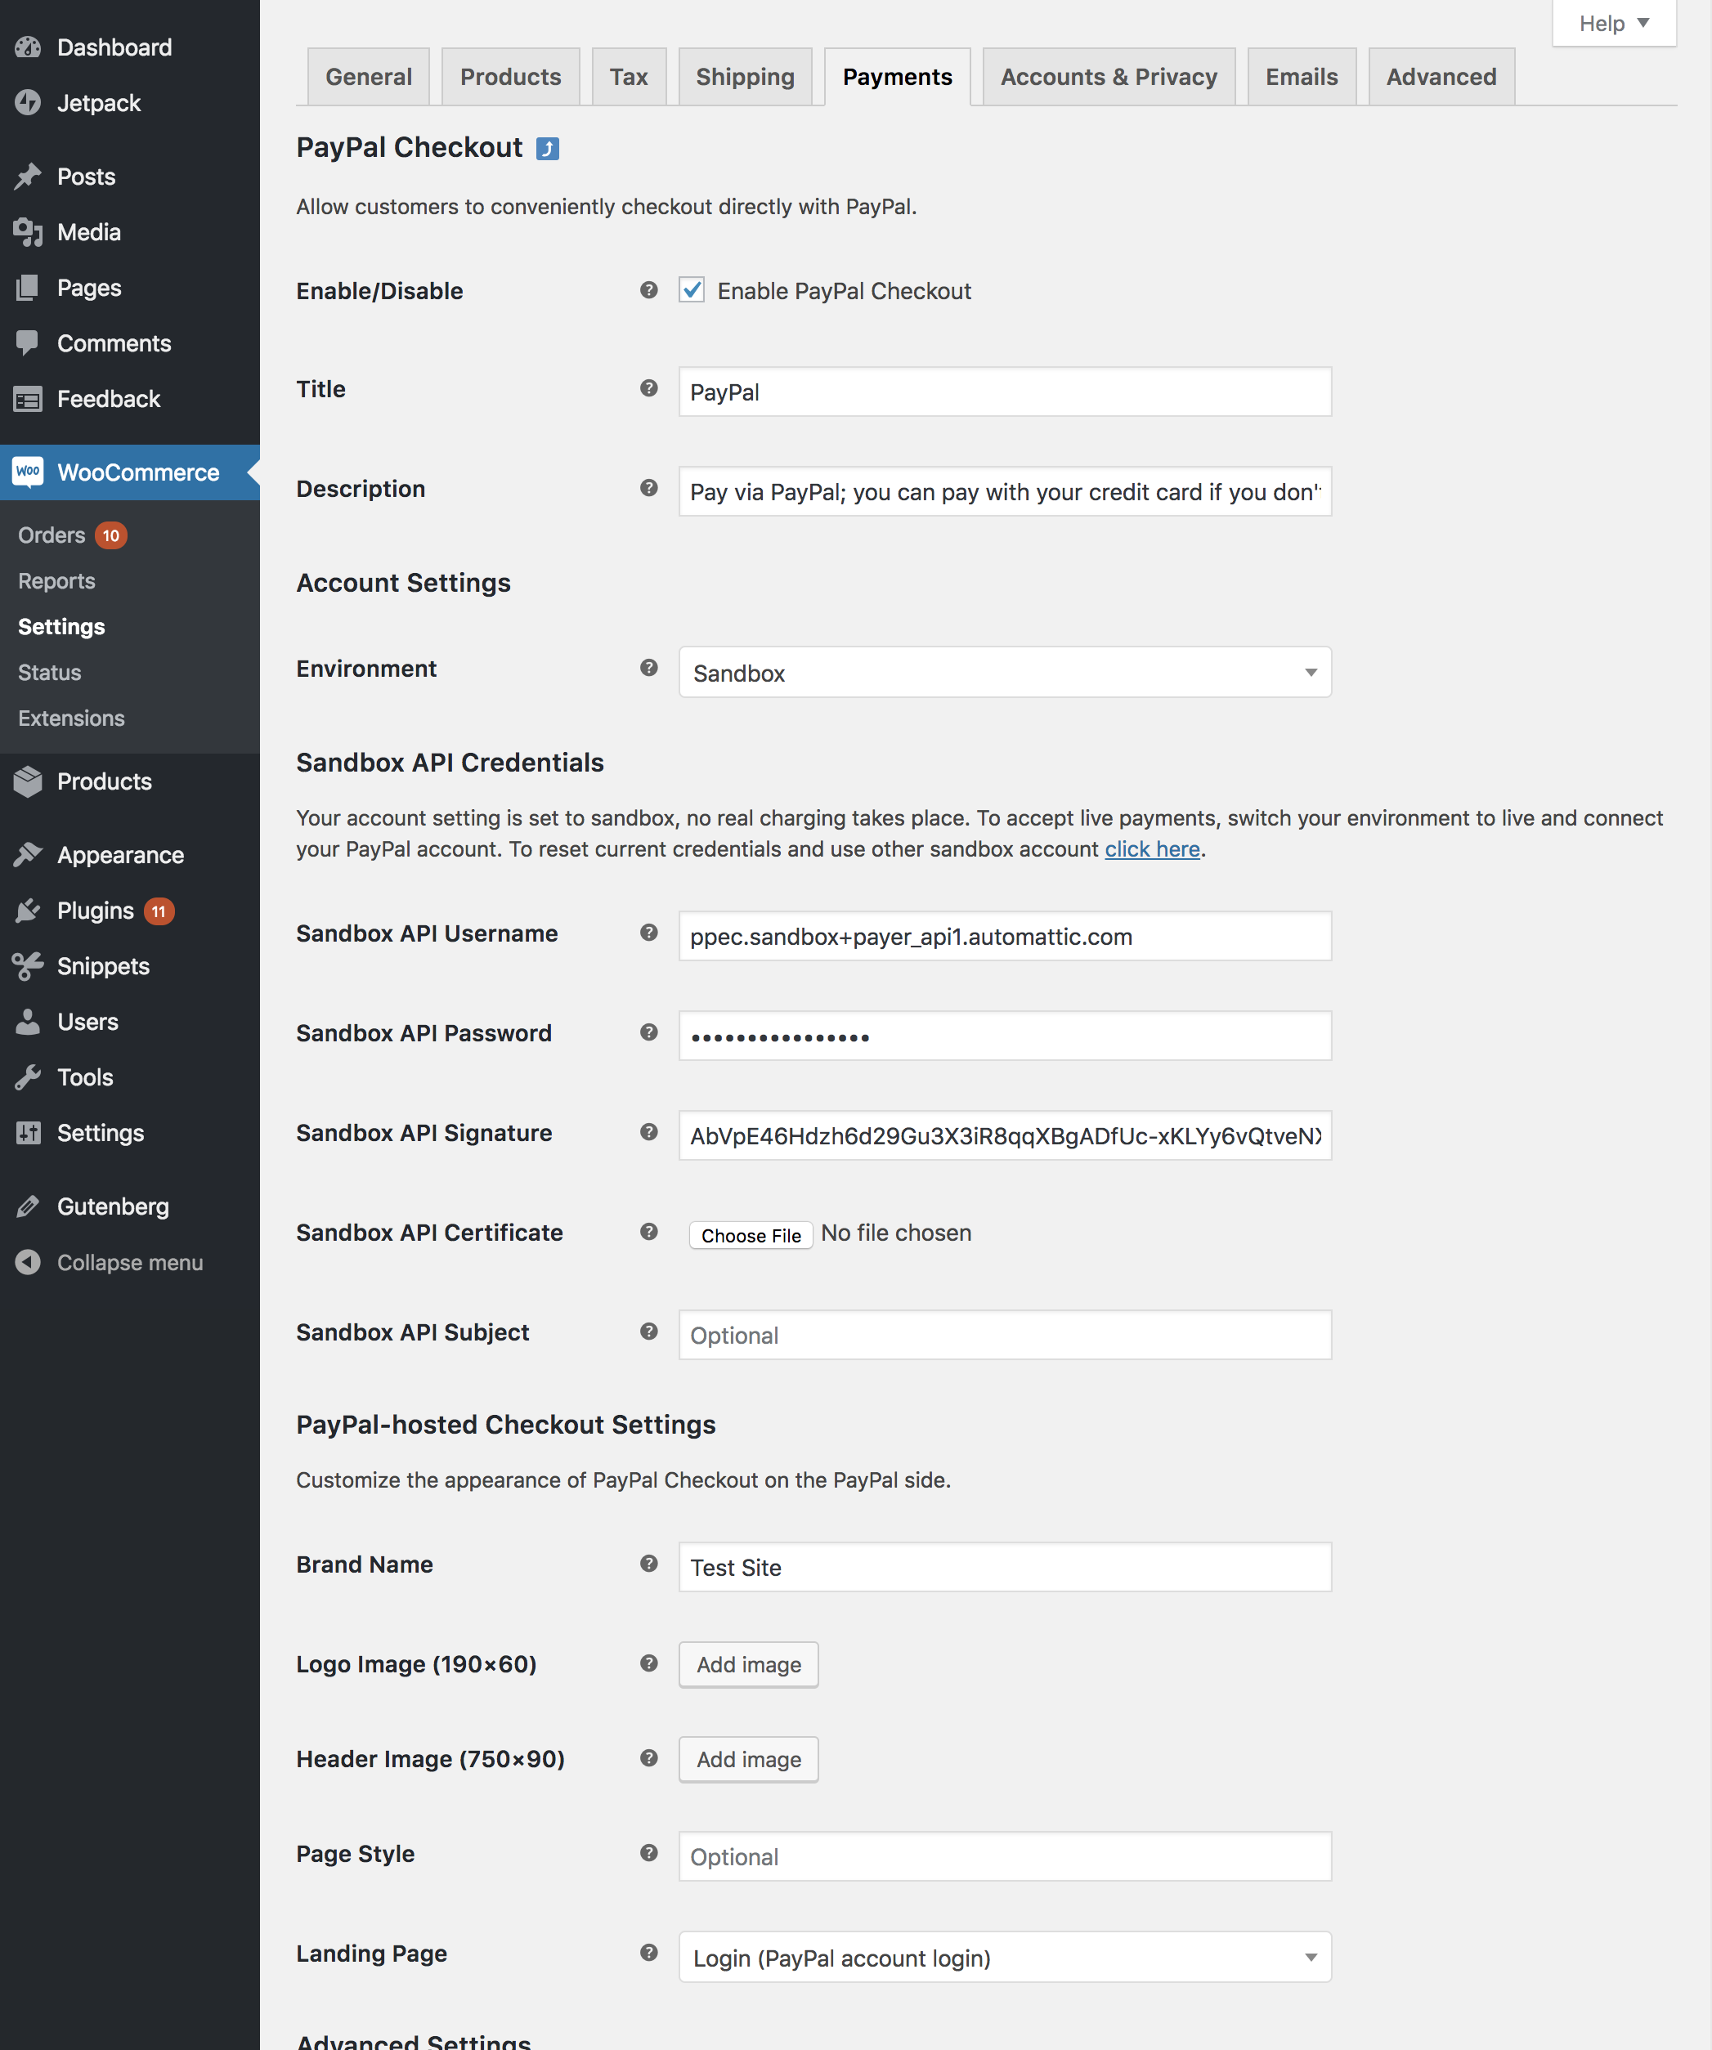Click the Appearance paintbrush icon
Image resolution: width=1712 pixels, height=2050 pixels.
click(29, 855)
